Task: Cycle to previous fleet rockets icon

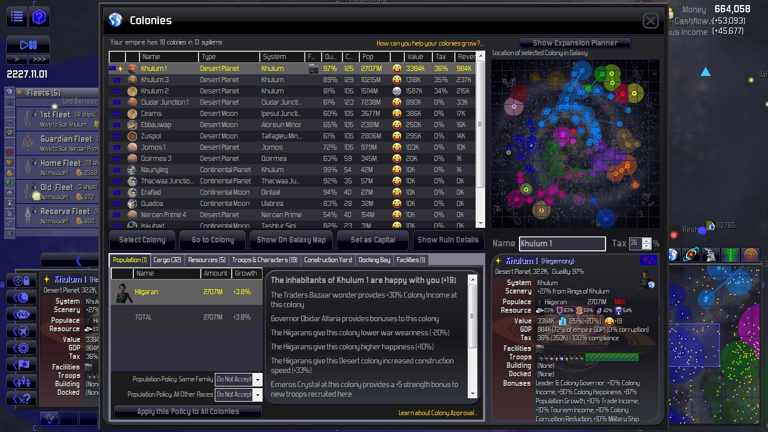Action: tap(21, 382)
